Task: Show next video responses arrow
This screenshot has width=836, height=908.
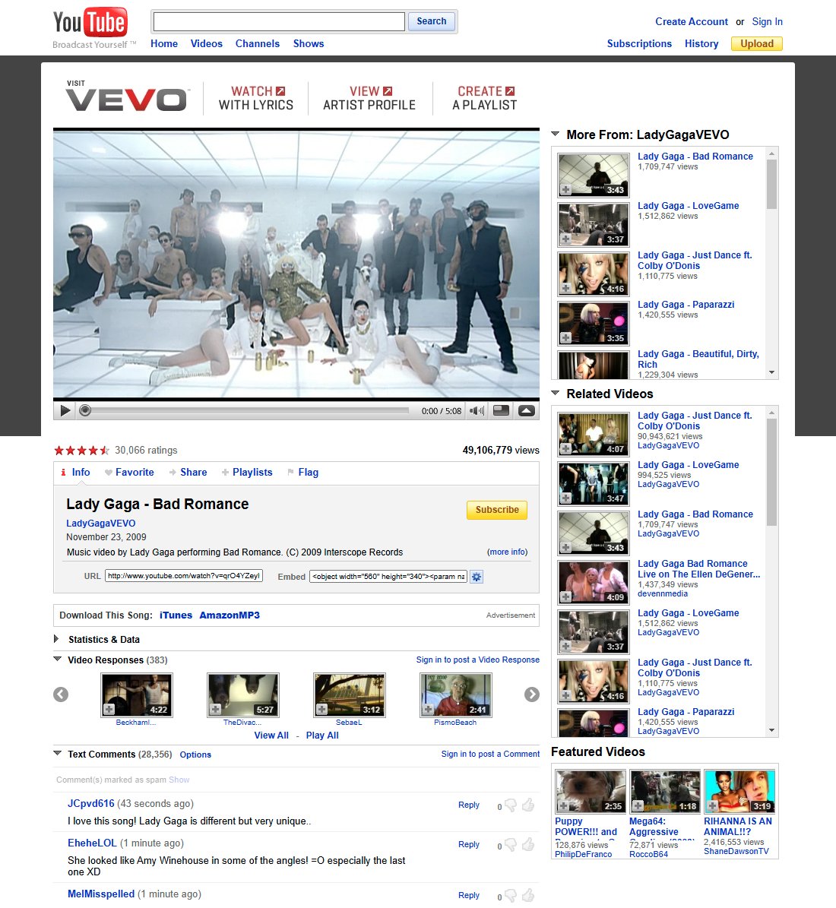Action: click(x=532, y=694)
